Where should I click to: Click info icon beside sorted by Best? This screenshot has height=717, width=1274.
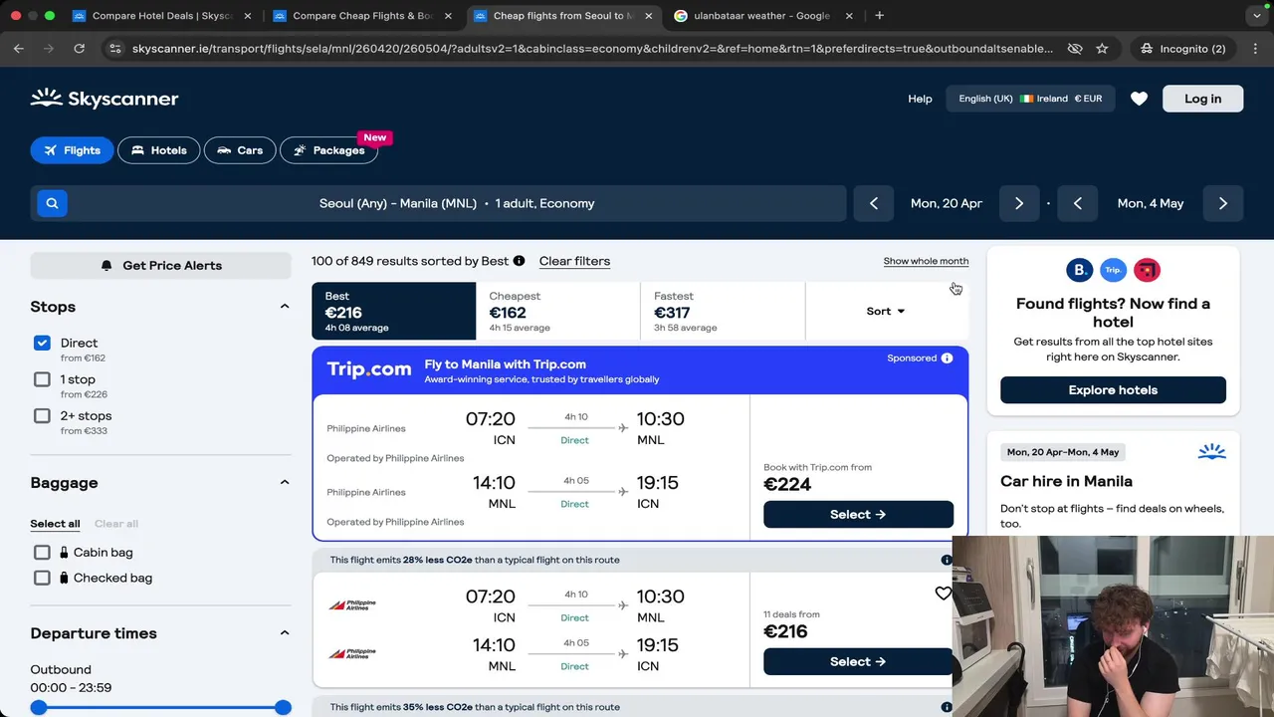(519, 261)
